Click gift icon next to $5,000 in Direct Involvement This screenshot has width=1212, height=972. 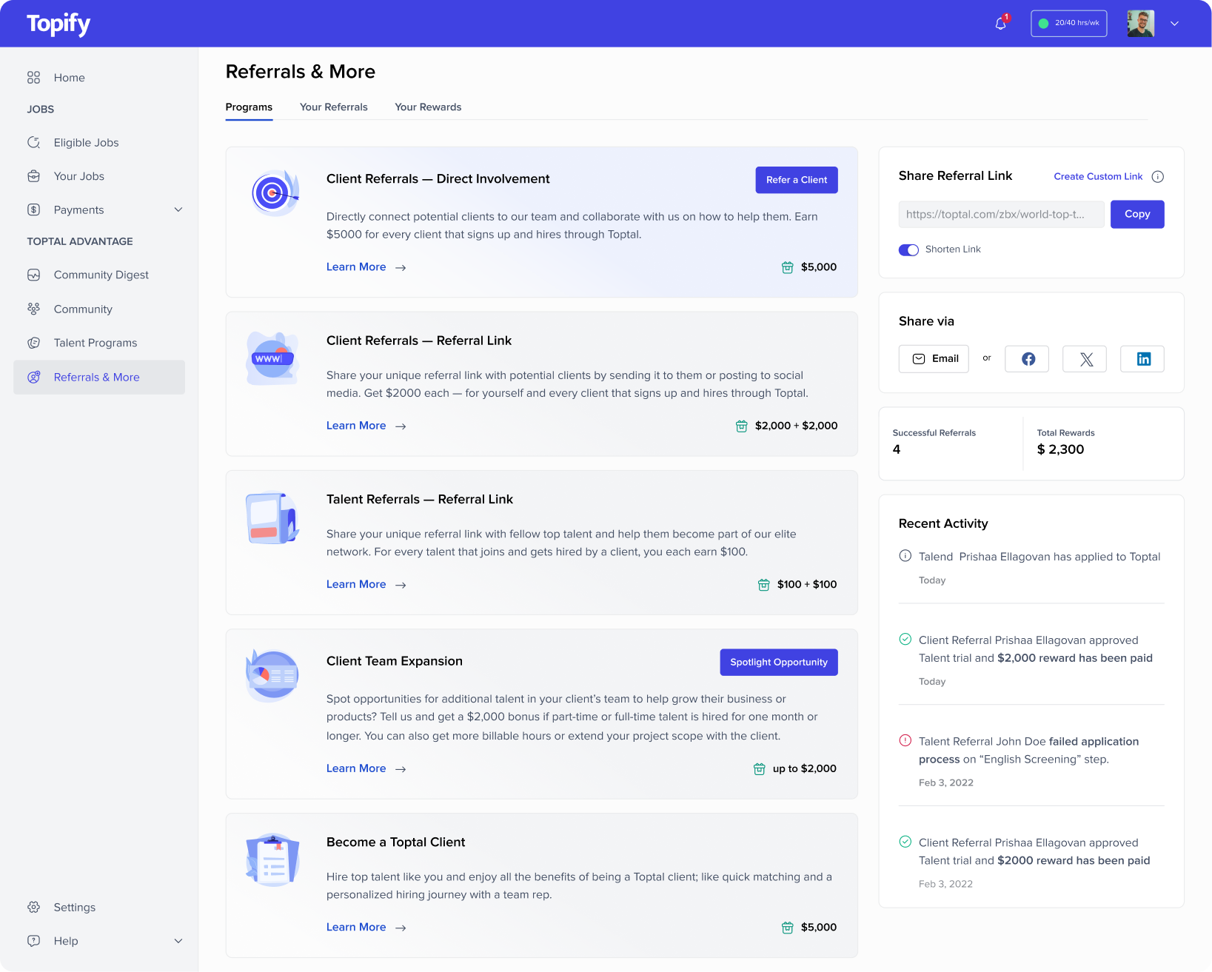788,267
